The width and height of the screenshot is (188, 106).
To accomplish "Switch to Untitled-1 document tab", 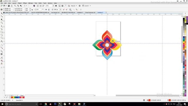I will click(x=80, y=12).
